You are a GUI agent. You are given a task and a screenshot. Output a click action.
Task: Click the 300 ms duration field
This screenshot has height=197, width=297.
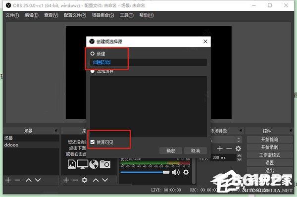click(224, 157)
